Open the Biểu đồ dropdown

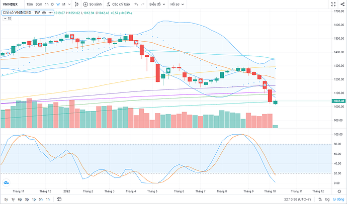click(x=157, y=4)
